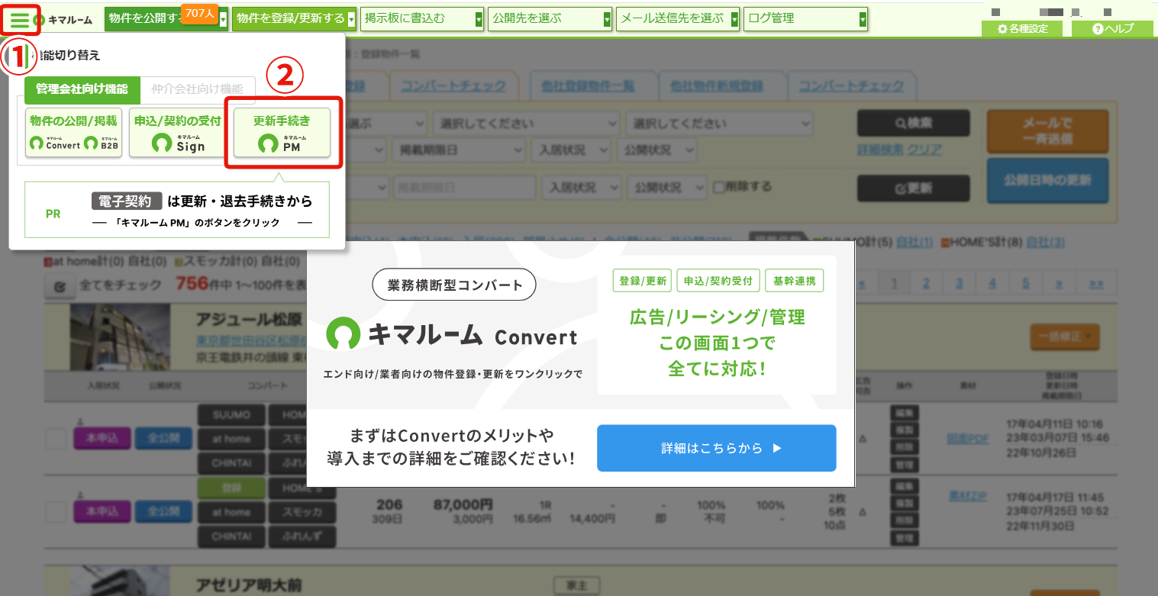1158x596 pixels.
Task: Click the dark 更新 edit button
Action: click(x=913, y=188)
